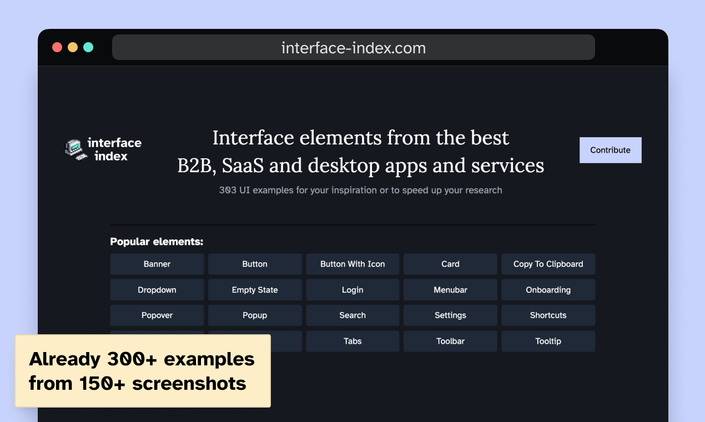
Task: Browse the Dropdown element examples
Action: [x=157, y=289]
